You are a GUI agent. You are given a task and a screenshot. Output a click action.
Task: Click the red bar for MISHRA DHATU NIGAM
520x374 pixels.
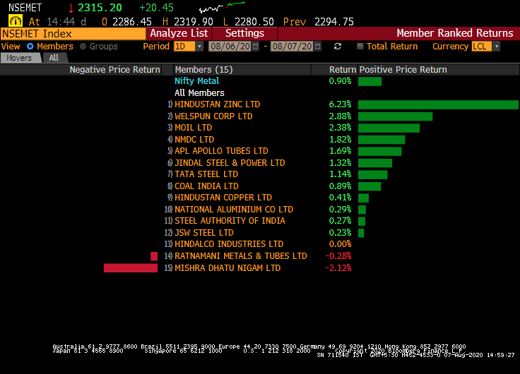[x=131, y=268]
